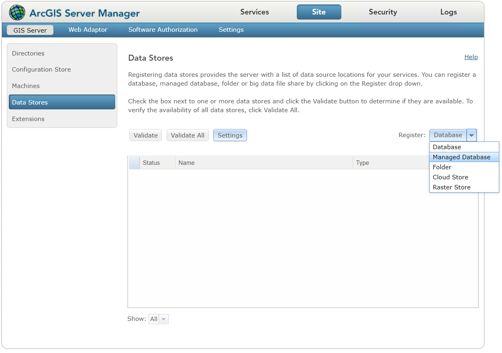Navigate to Directories in the sidebar
This screenshot has width=502, height=353.
coord(28,53)
